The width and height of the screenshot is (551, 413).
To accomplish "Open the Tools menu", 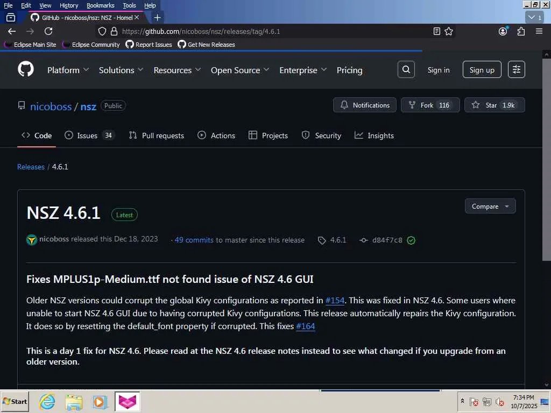I will pyautogui.click(x=129, y=5).
